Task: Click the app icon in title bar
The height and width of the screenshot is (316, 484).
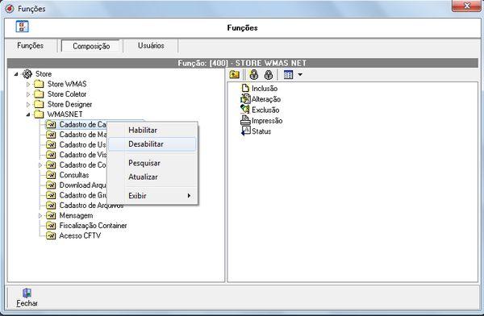Action: tap(9, 8)
